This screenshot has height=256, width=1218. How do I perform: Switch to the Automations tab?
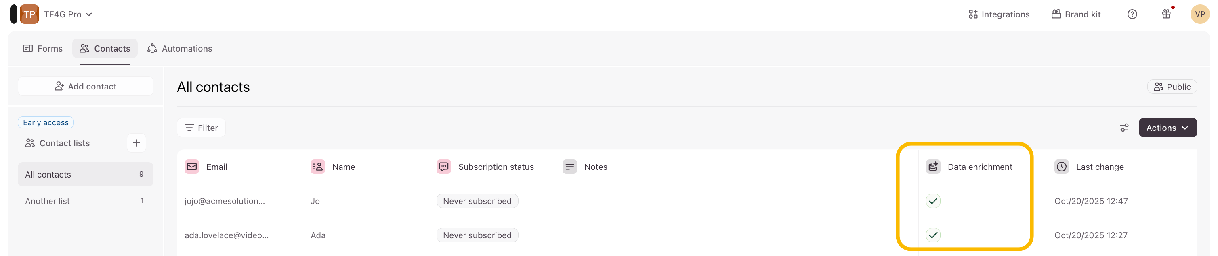coord(180,49)
